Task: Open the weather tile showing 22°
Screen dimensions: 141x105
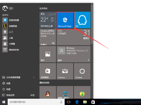Action: coord(48,20)
